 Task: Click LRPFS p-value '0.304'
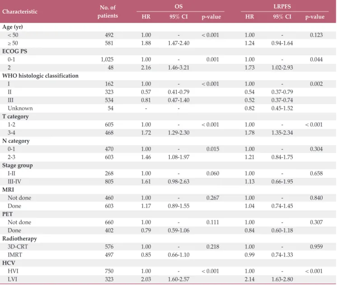click(316, 149)
